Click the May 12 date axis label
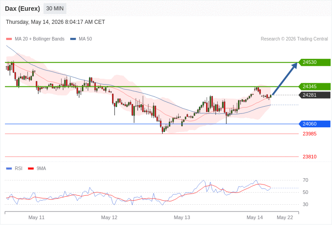 (x=109, y=218)
